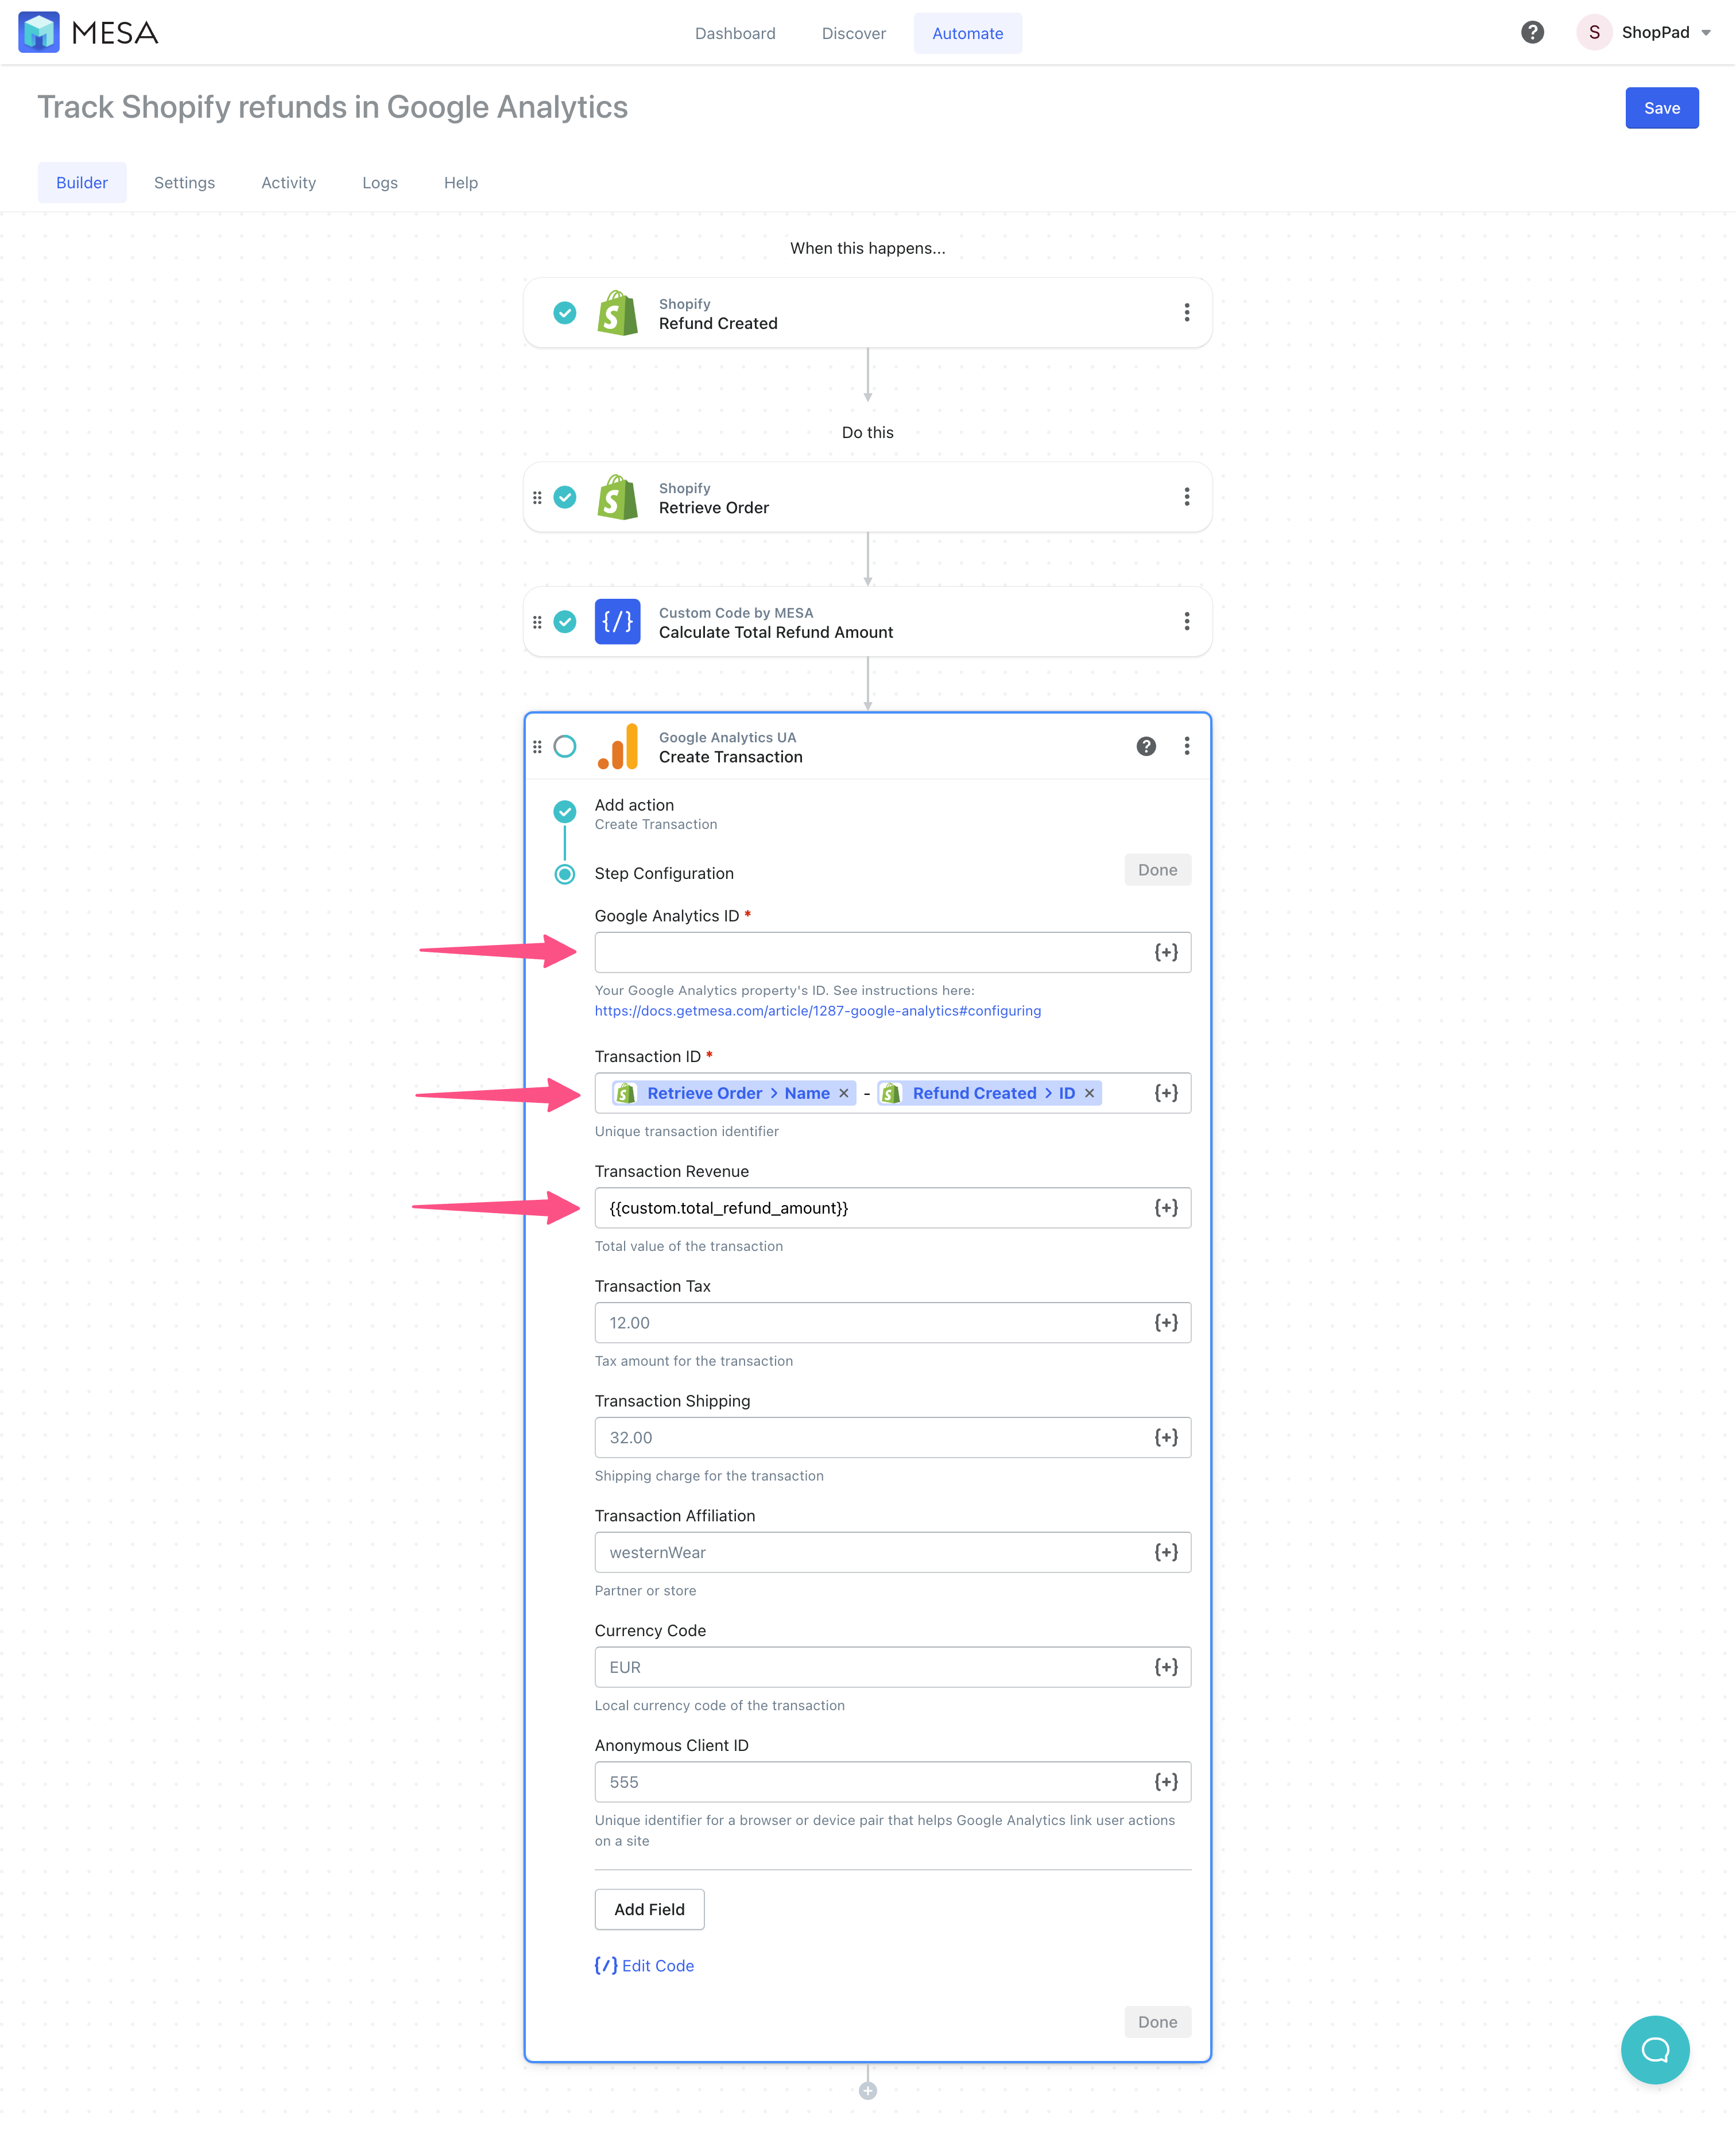Switch to the Settings tab
Screen dimensions: 1736x2131
184,182
